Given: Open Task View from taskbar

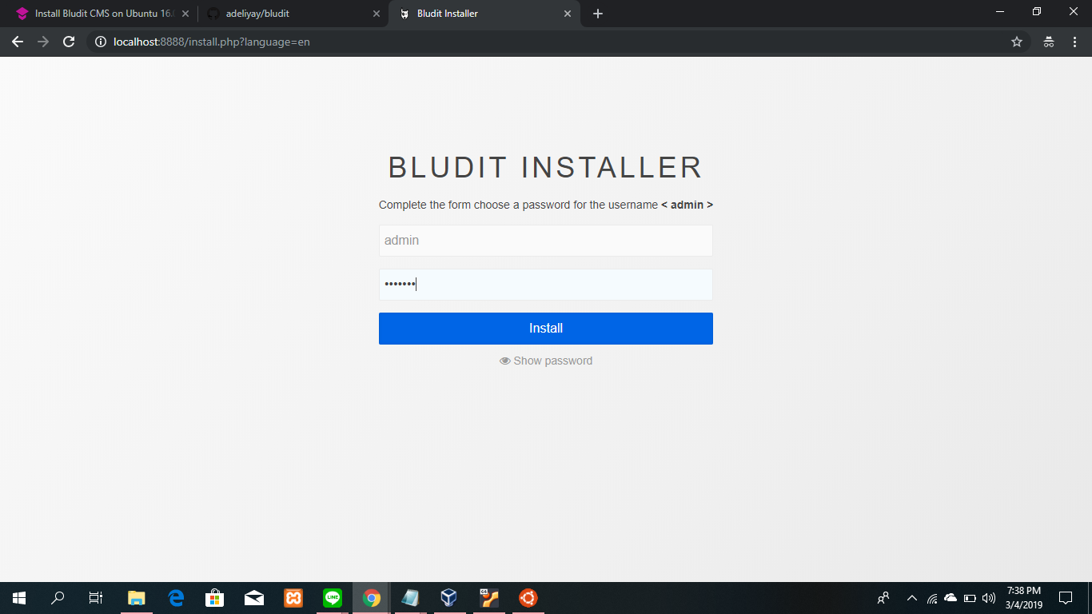Looking at the screenshot, I should click(96, 598).
